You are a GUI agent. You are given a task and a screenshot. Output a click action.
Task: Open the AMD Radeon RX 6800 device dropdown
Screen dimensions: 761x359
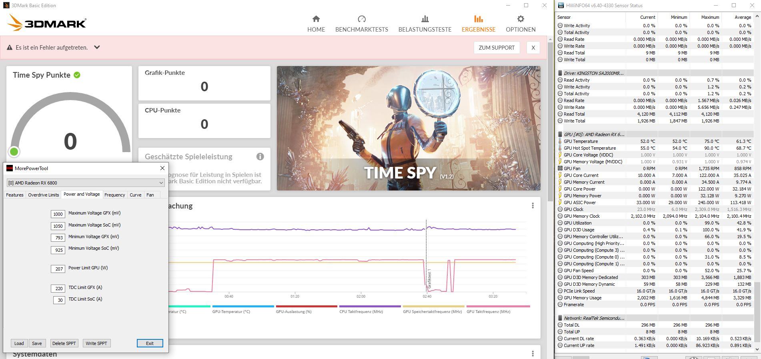[x=86, y=183]
